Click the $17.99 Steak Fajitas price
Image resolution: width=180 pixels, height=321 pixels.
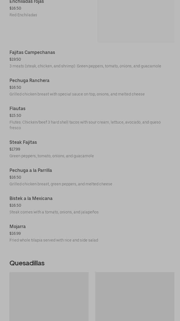pos(15,149)
